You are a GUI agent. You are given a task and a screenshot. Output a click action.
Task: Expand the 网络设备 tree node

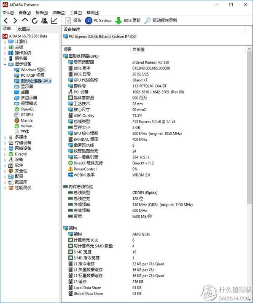(5, 148)
